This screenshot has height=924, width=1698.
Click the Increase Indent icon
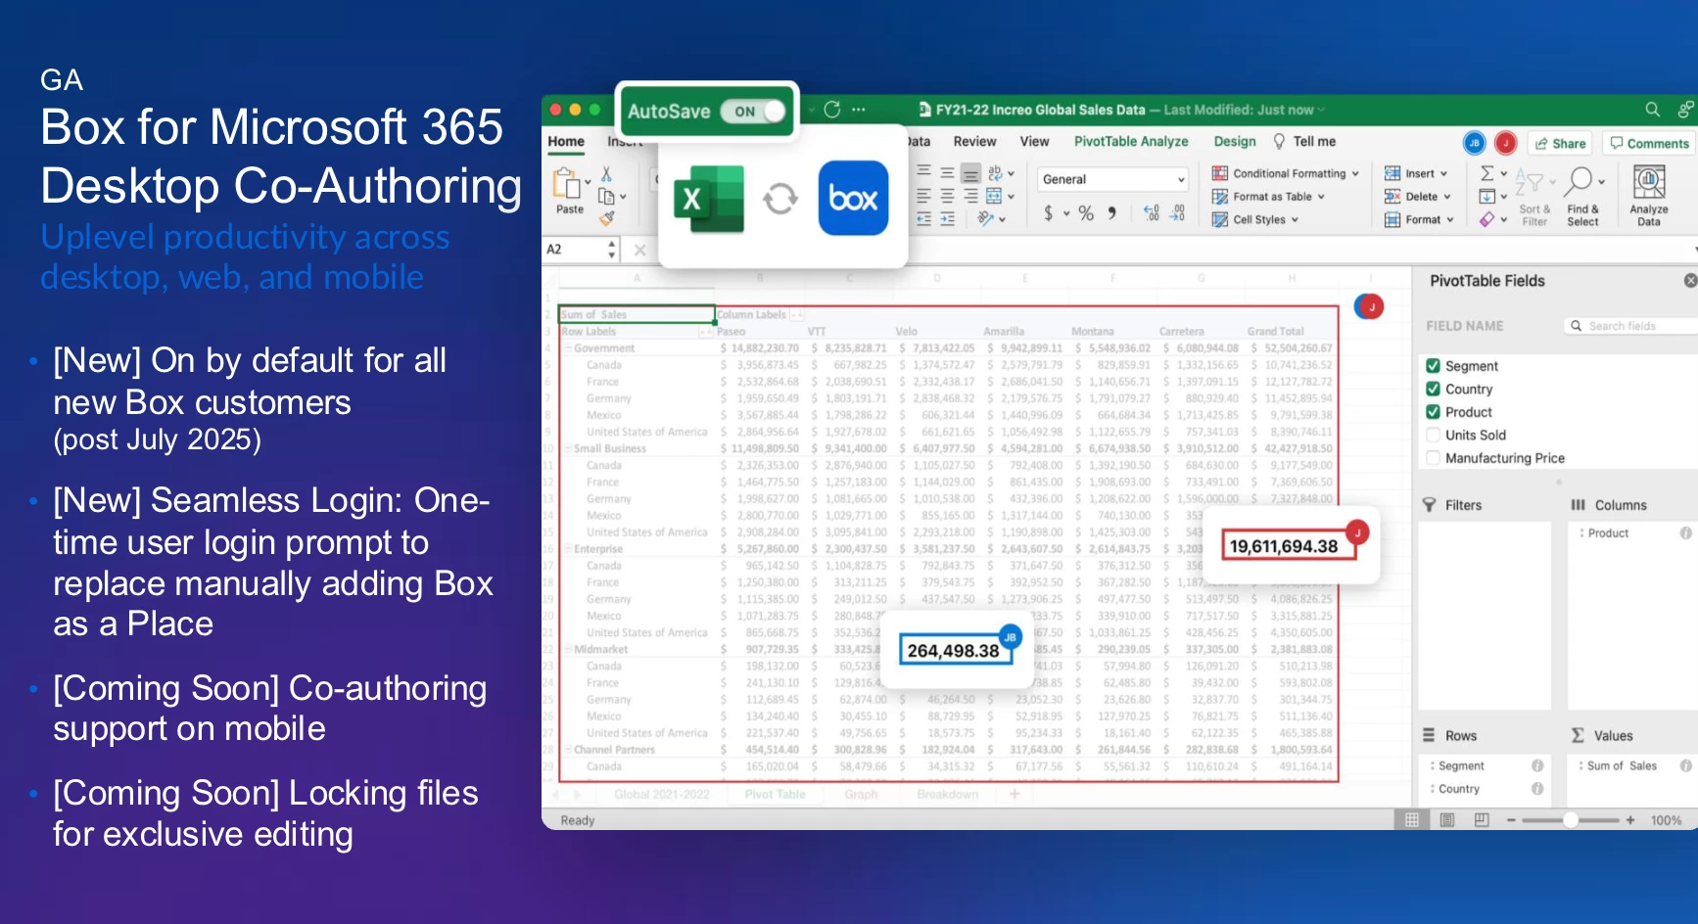coord(947,219)
